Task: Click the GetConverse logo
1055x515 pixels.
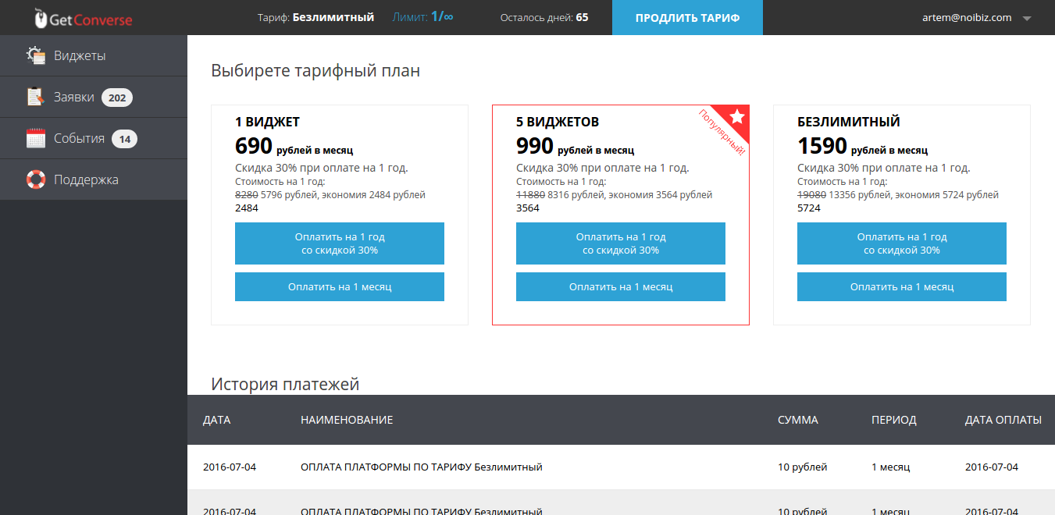Action: coord(83,19)
